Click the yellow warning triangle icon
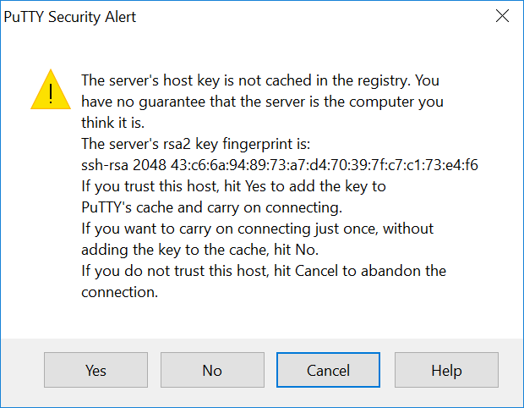Screen dimensions: 524x408 click(x=51, y=89)
